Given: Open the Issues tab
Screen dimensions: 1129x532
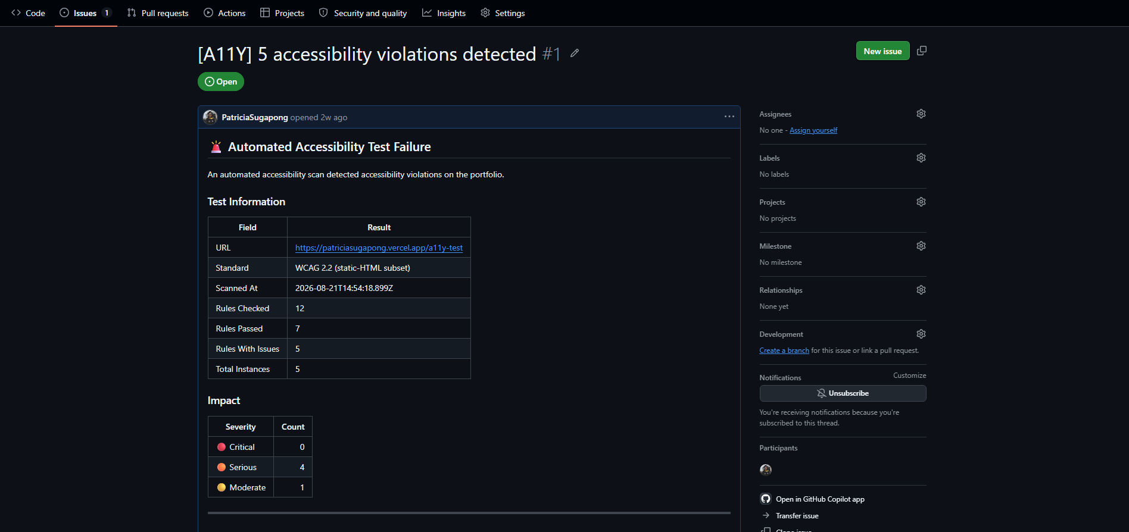Looking at the screenshot, I should (x=86, y=13).
